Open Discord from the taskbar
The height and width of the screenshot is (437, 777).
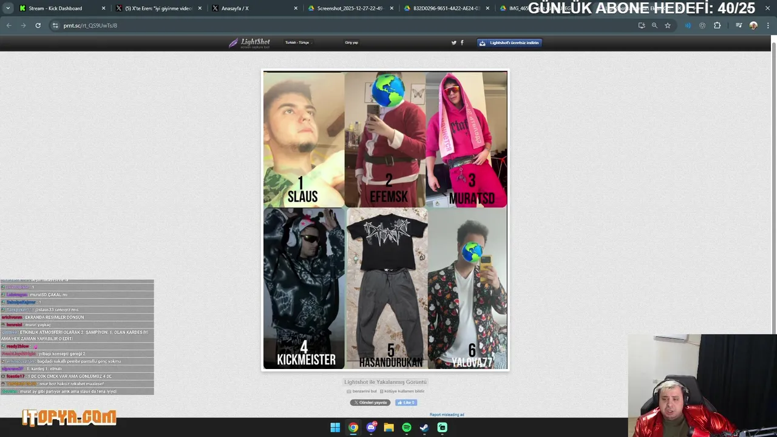pos(371,427)
